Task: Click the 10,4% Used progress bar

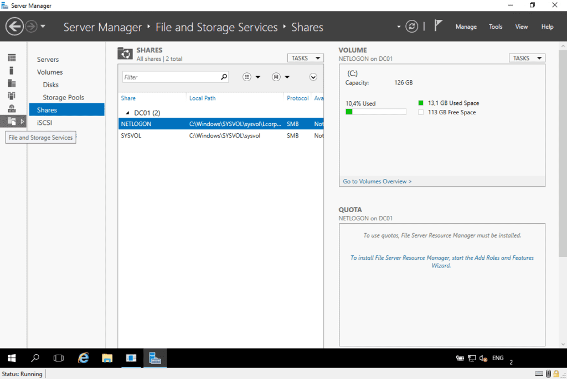Action: [x=376, y=112]
